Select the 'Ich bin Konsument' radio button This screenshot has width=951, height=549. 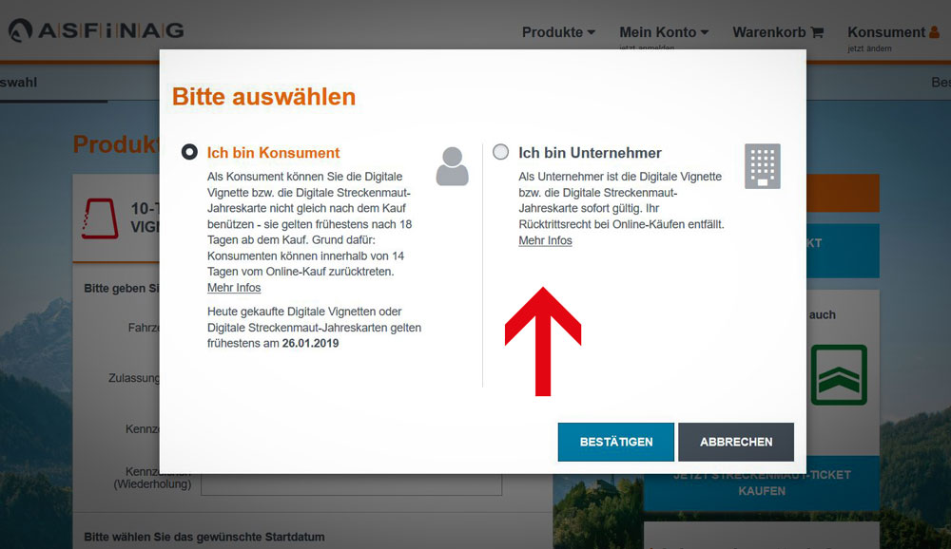click(189, 152)
